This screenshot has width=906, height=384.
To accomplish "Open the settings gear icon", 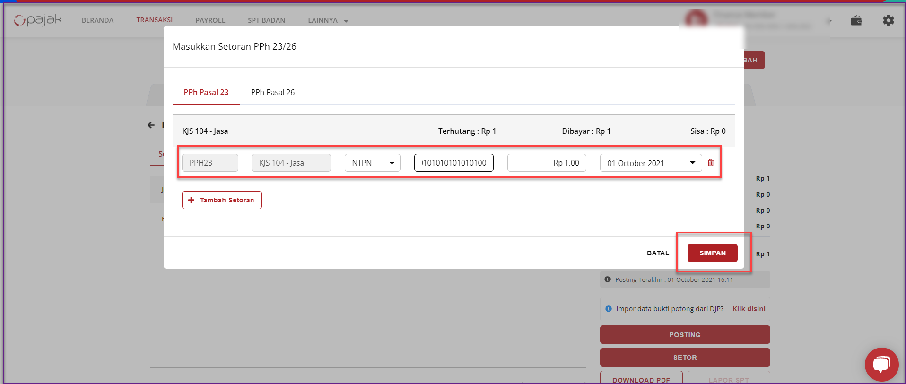I will click(888, 20).
